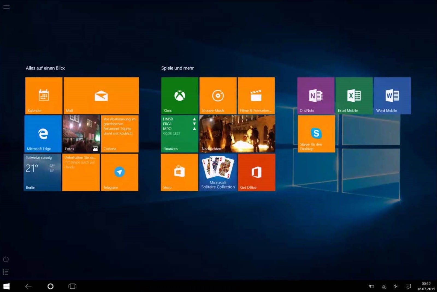
Task: Open Berlin weather tile
Action: click(x=42, y=172)
